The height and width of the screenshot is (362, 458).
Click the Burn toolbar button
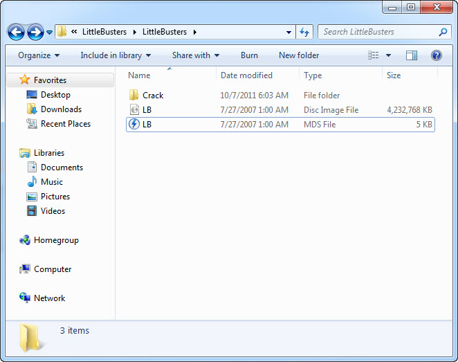click(249, 55)
